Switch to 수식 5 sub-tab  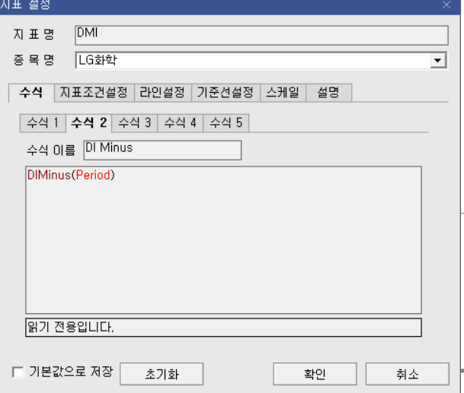click(226, 123)
